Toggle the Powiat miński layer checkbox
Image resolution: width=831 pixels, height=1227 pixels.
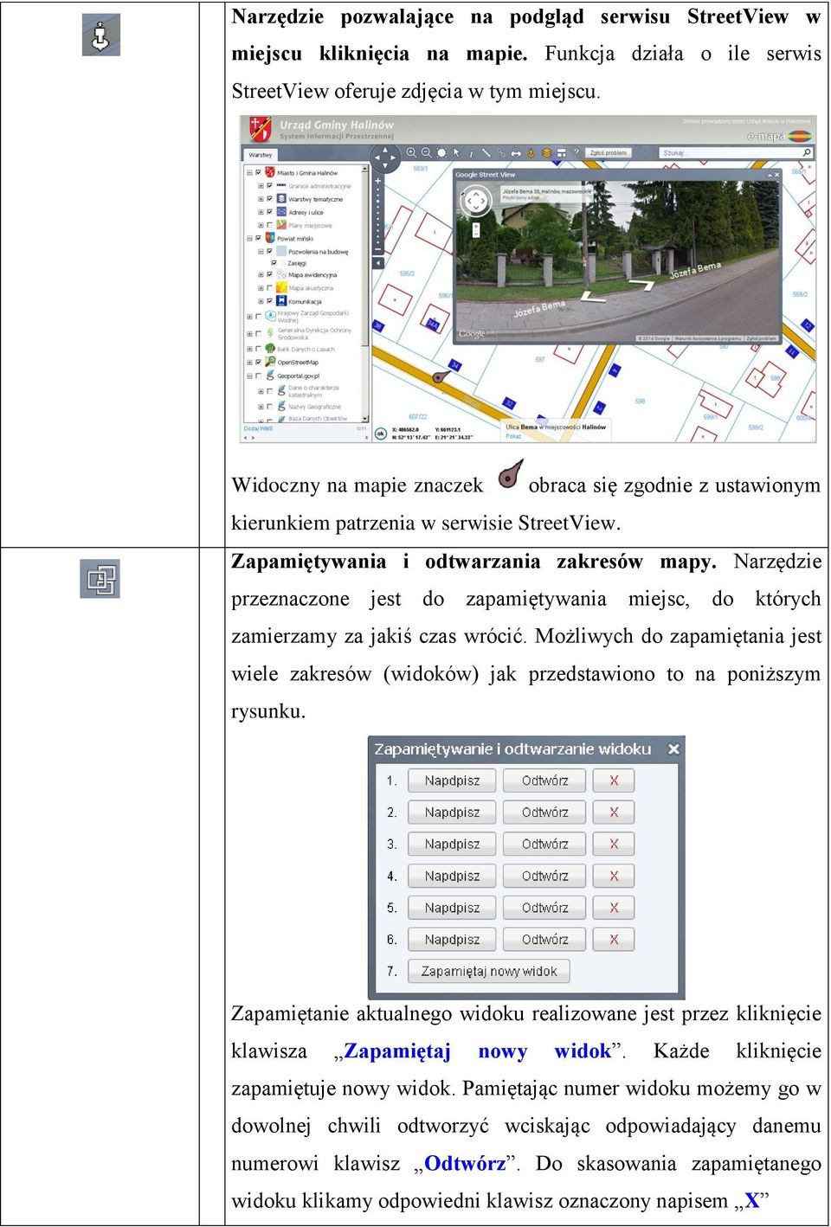point(258,238)
